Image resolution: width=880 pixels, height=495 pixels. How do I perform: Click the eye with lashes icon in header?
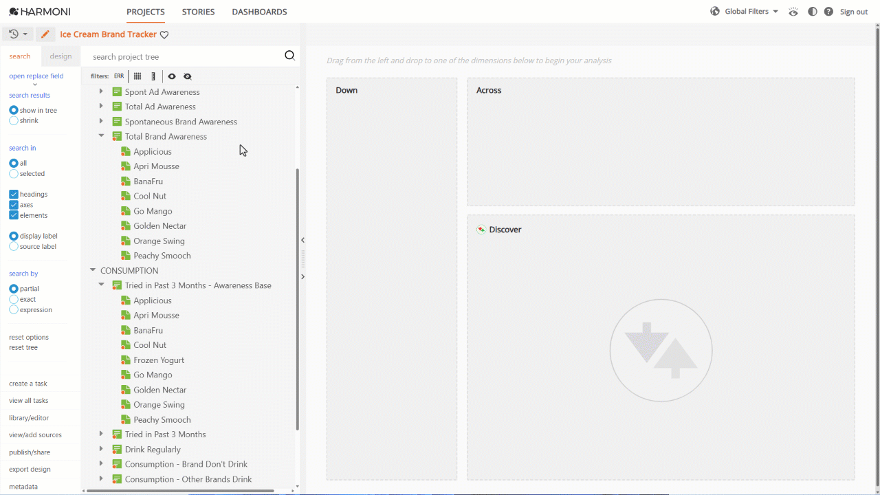pyautogui.click(x=793, y=12)
